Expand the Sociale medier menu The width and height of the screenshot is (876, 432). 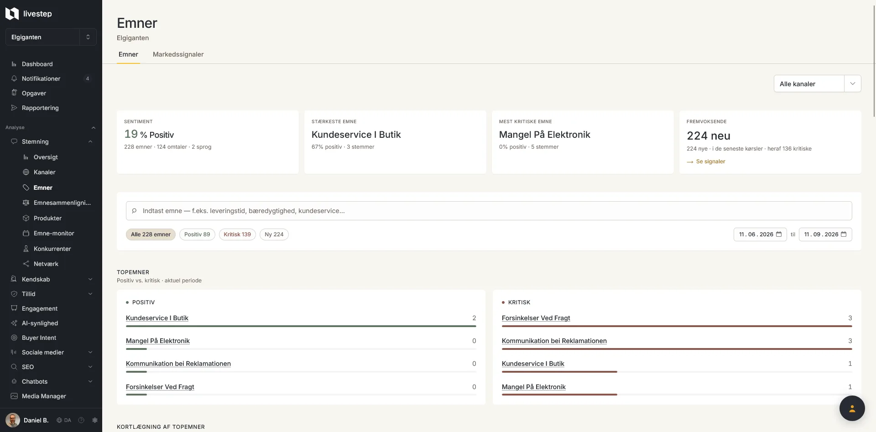[x=90, y=352]
